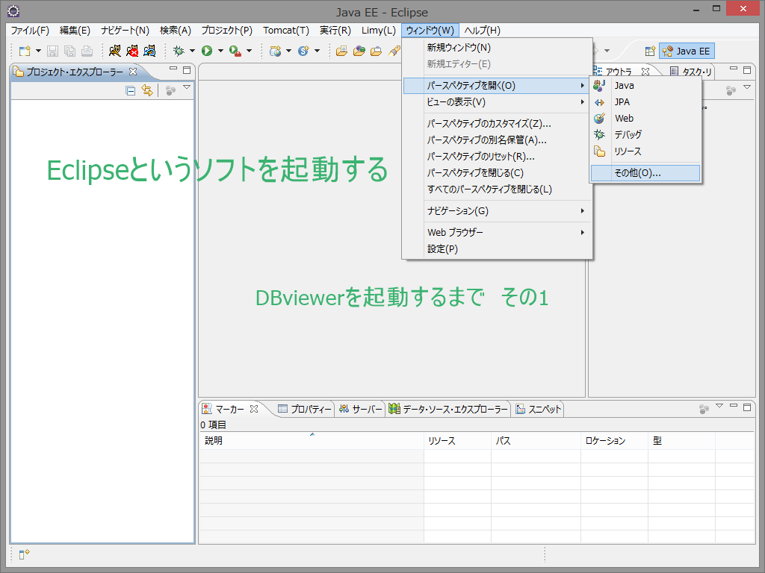Choose パースペクティブのリセット(R)...

(497, 157)
